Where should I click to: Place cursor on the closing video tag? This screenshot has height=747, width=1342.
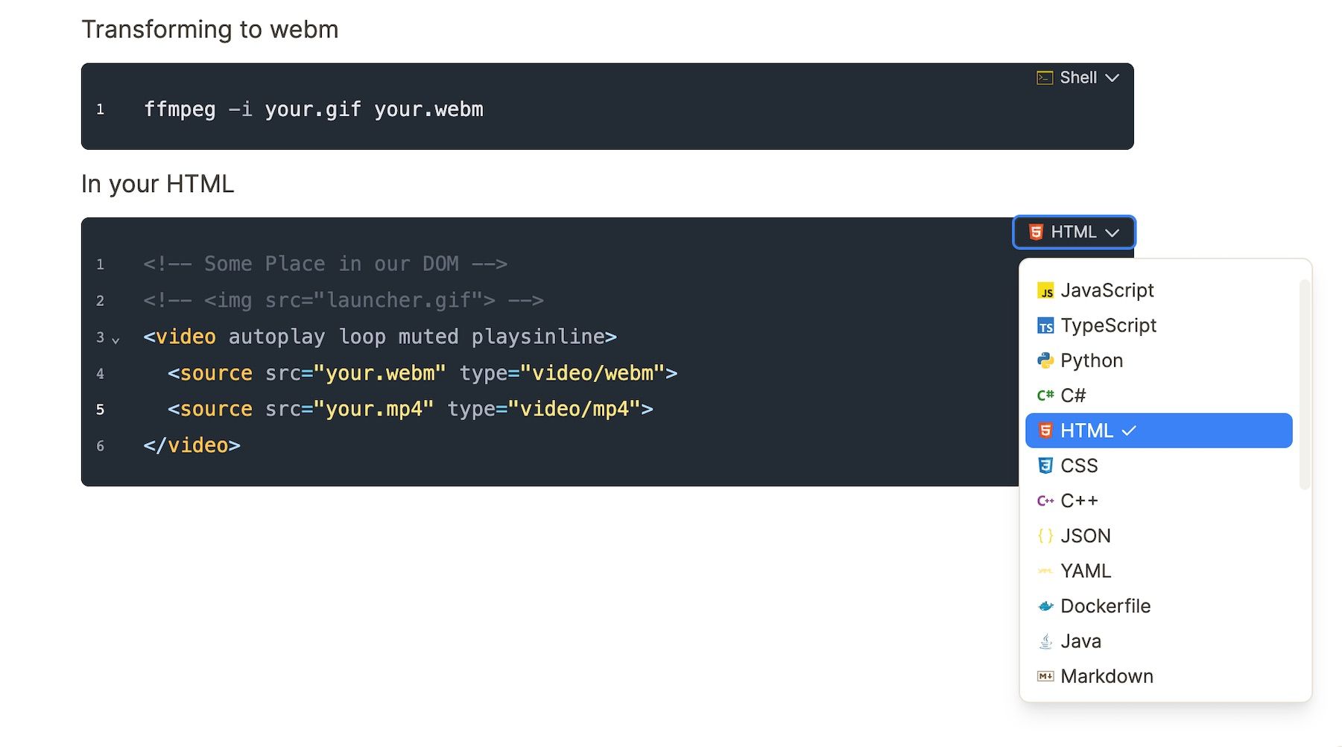point(192,446)
